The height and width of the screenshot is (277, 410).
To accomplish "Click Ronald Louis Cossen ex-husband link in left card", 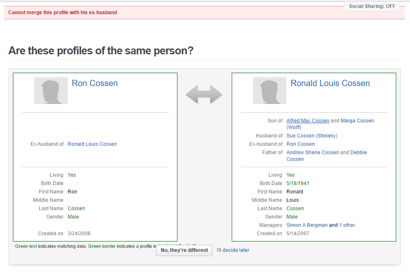I will click(x=92, y=144).
